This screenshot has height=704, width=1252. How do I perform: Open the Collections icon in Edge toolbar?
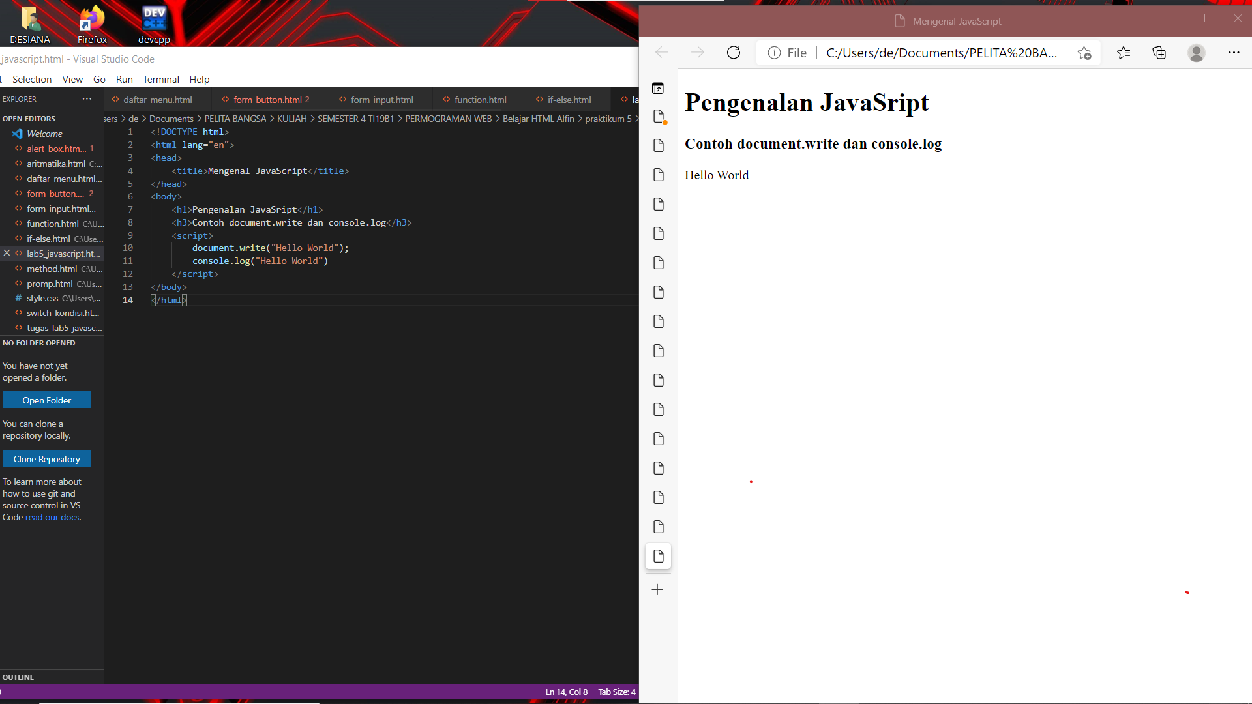coord(1159,53)
